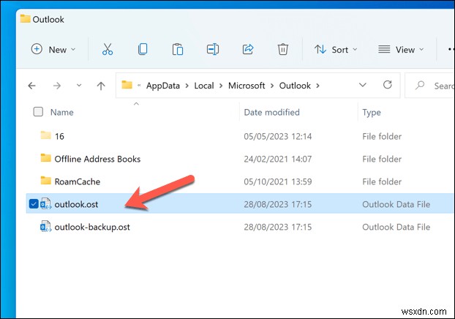Click Local in the breadcrumb path
The width and height of the screenshot is (455, 319).
click(x=203, y=86)
